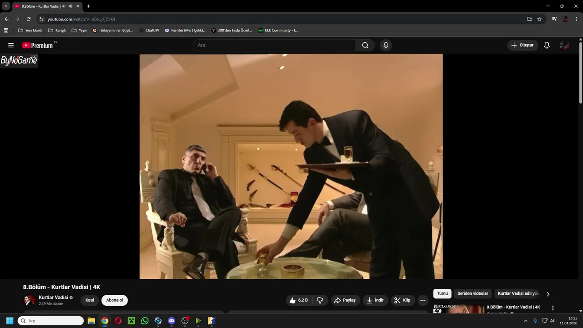Click the Oluştur create button
The height and width of the screenshot is (328, 583).
click(523, 45)
